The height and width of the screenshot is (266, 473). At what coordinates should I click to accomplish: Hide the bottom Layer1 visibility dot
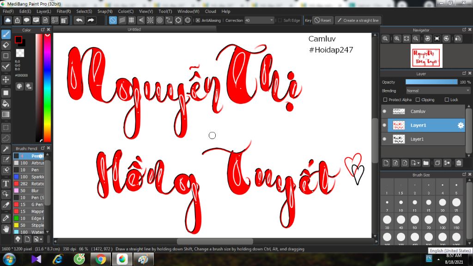(384, 139)
